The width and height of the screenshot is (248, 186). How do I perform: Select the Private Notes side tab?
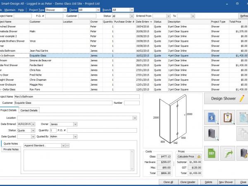coord(11,150)
